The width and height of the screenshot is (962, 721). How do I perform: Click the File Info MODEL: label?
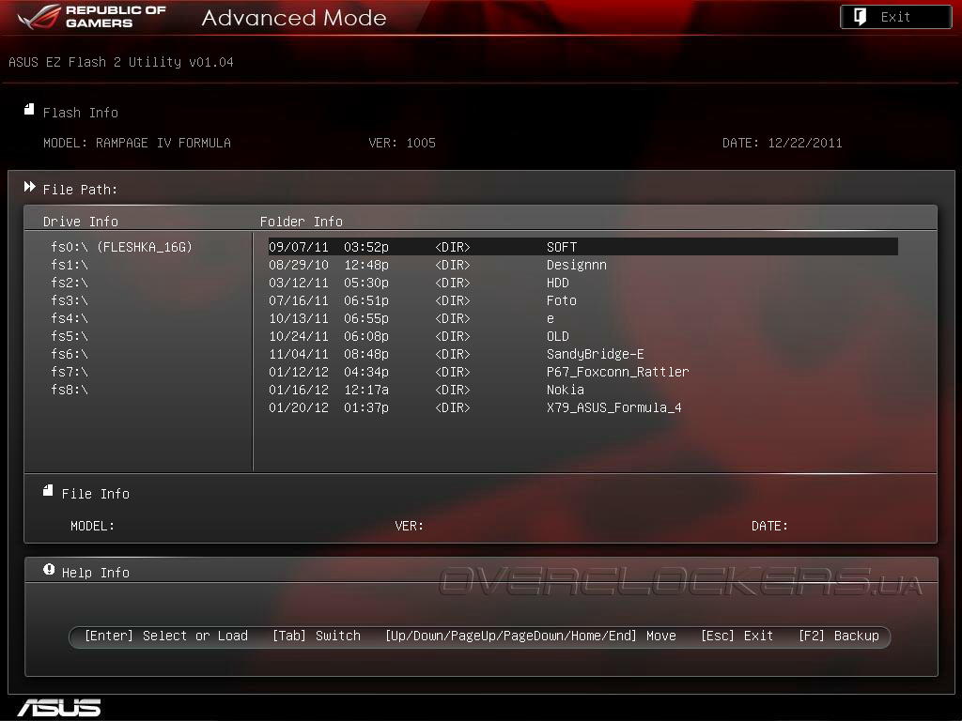coord(92,526)
